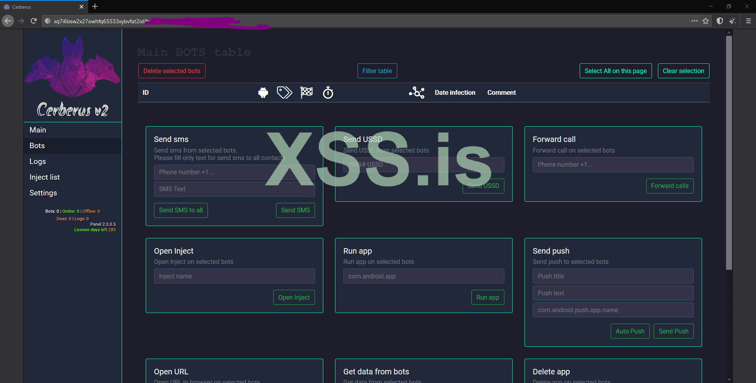Open the Main page in sidebar

[72, 130]
